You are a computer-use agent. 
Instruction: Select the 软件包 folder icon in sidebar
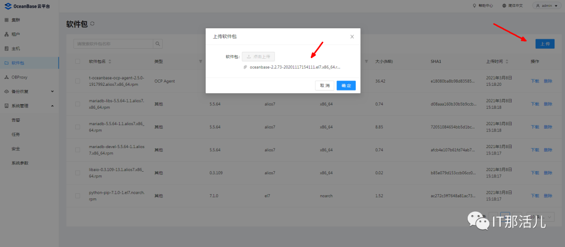[6, 63]
